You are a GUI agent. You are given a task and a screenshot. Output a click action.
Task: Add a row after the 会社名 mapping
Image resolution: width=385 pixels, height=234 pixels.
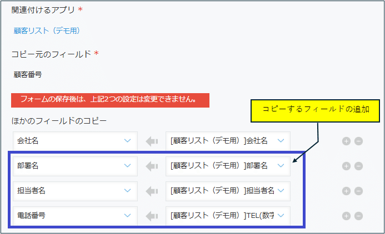(x=346, y=141)
